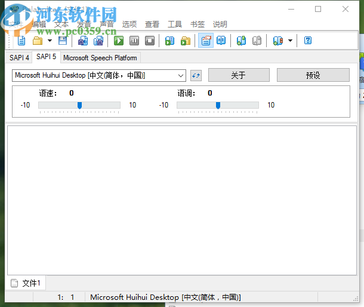This screenshot has height=307, width=364.
Task: Open help with the question mark icon
Action: tap(308, 41)
